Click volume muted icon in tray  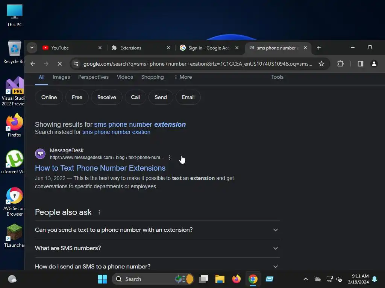pyautogui.click(x=339, y=279)
